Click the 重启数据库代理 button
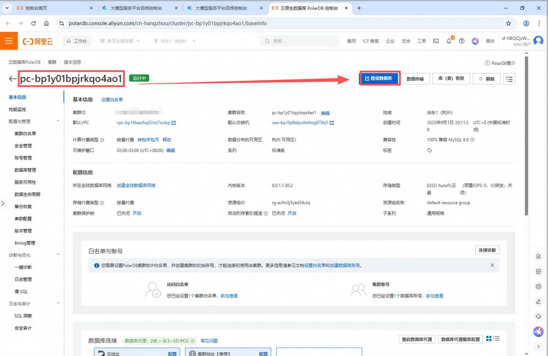Screen dimensions: 548x356 (417, 339)
